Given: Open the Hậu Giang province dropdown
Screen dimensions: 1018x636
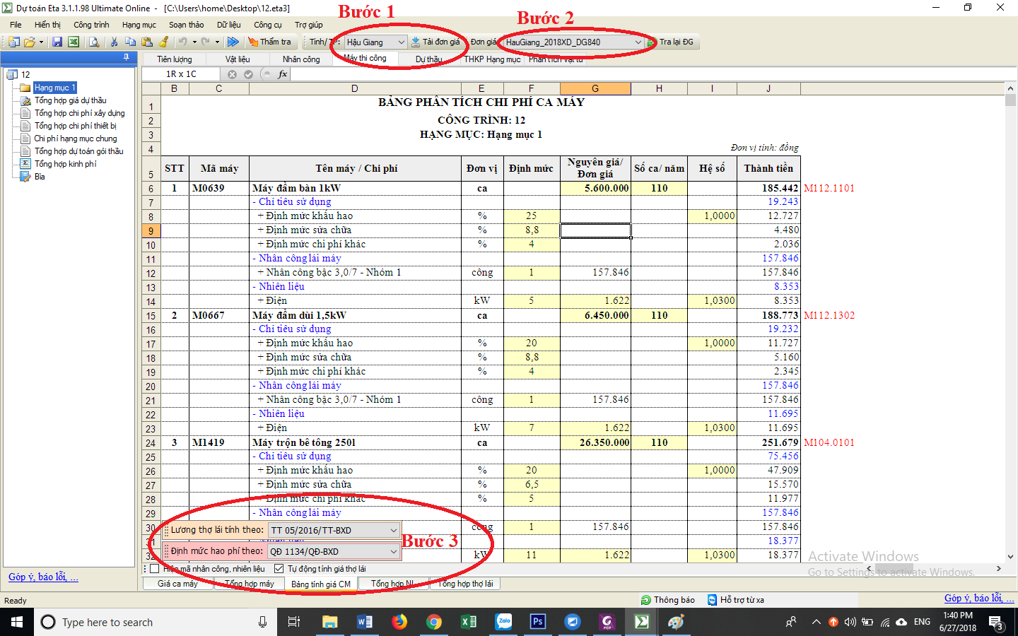Looking at the screenshot, I should coord(401,42).
